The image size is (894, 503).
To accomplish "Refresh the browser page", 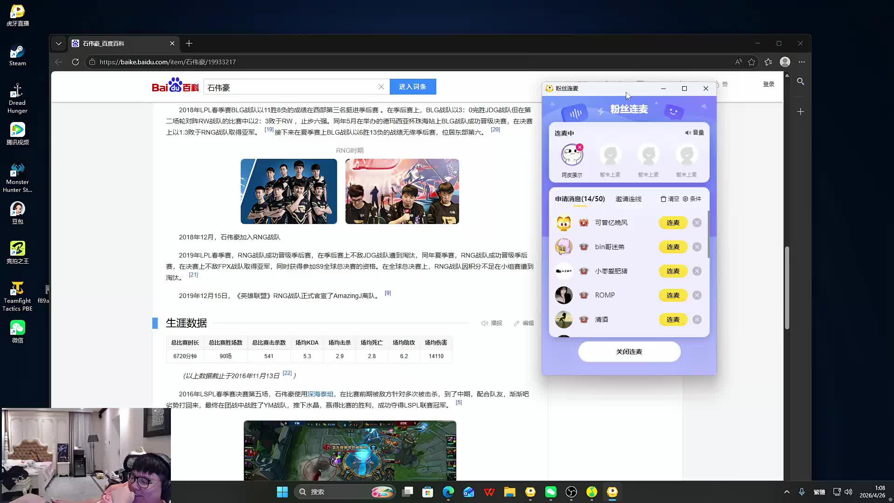I will click(x=75, y=62).
